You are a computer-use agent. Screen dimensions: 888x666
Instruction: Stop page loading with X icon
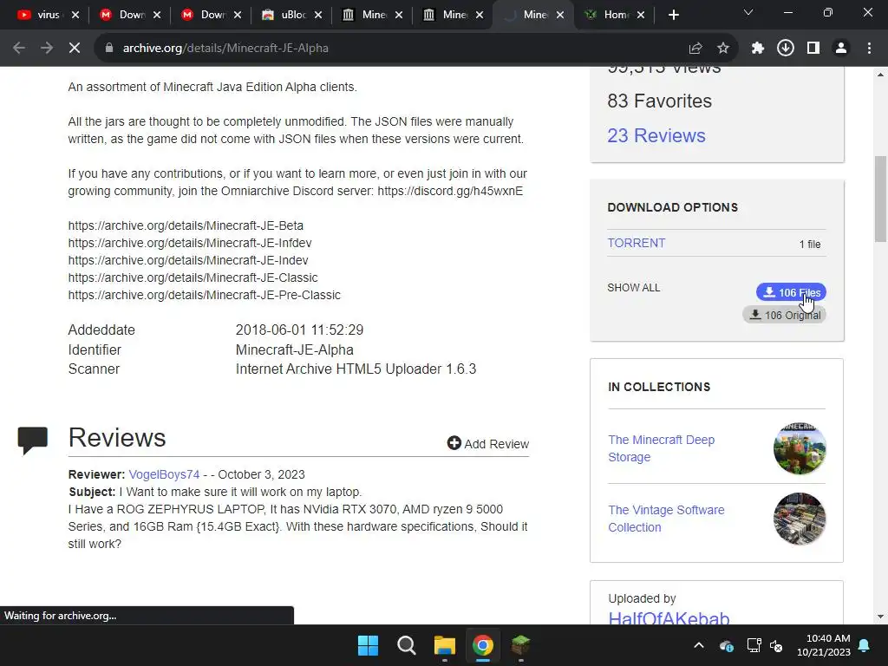tap(75, 49)
